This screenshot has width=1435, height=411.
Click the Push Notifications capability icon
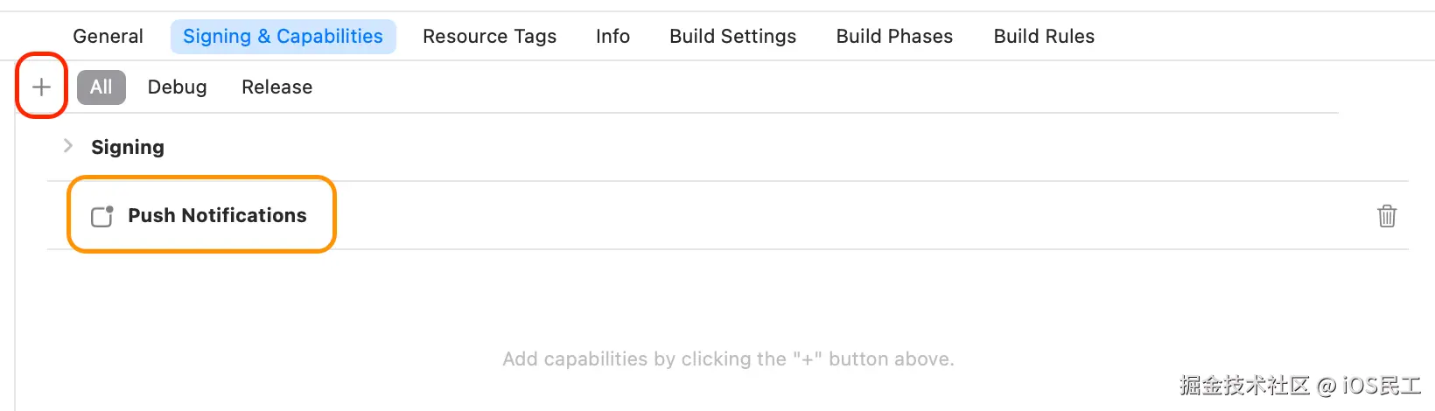pyautogui.click(x=102, y=216)
